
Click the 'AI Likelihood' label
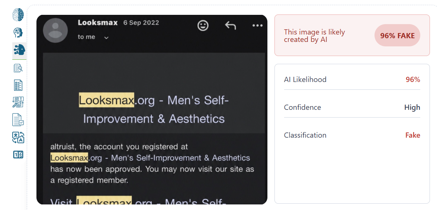click(305, 79)
